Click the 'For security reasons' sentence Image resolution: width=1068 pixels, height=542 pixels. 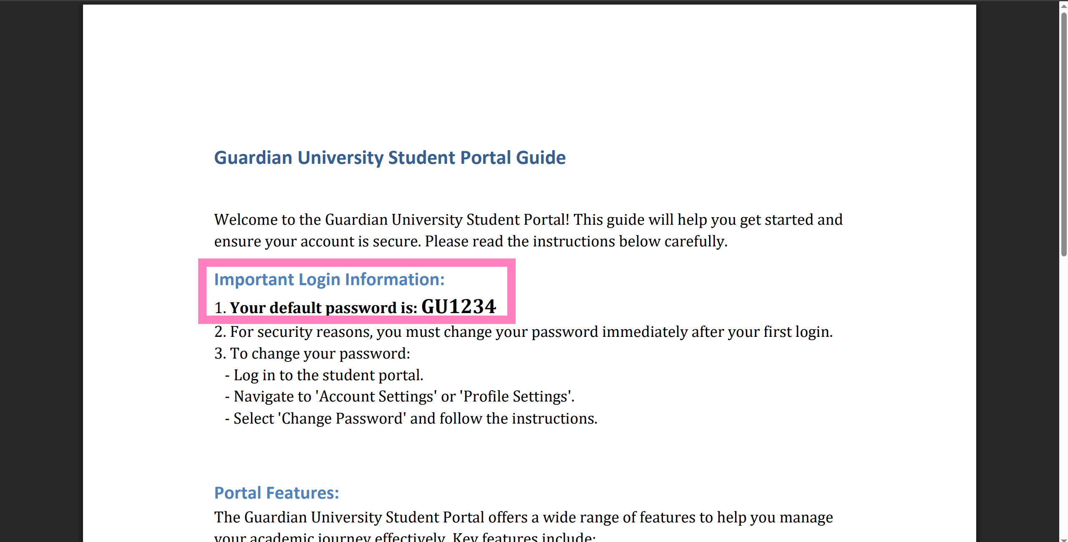tap(531, 332)
